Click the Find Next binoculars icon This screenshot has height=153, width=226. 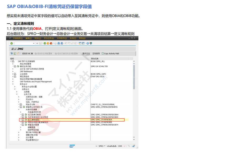click(62, 43)
